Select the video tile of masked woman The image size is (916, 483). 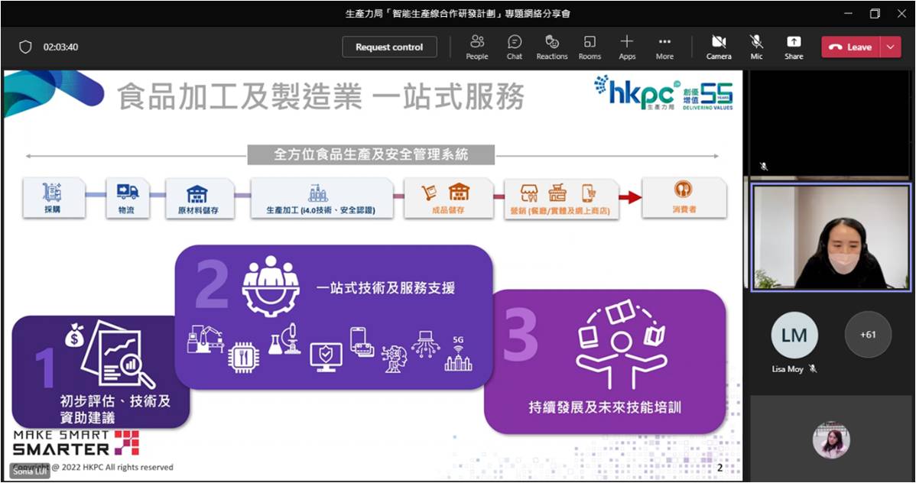coord(830,237)
